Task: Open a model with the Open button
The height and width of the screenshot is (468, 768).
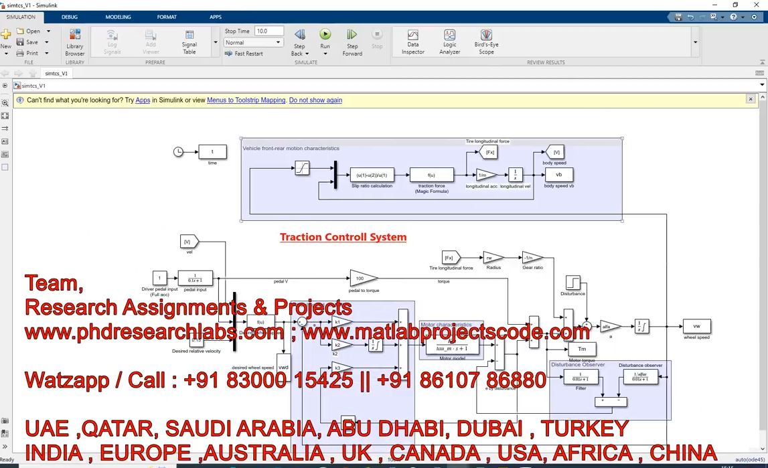Action: (28, 31)
